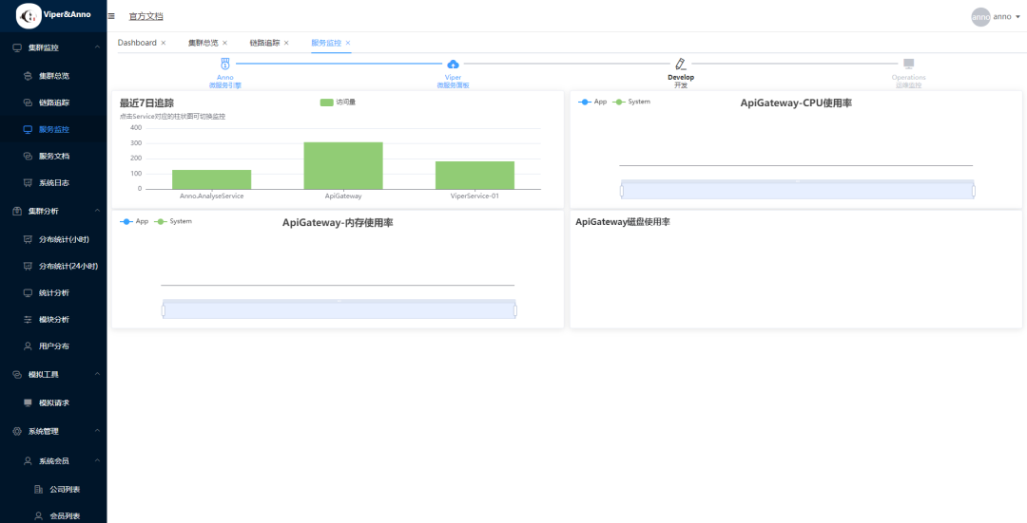Click the 服务文档 sidebar icon

(28, 157)
